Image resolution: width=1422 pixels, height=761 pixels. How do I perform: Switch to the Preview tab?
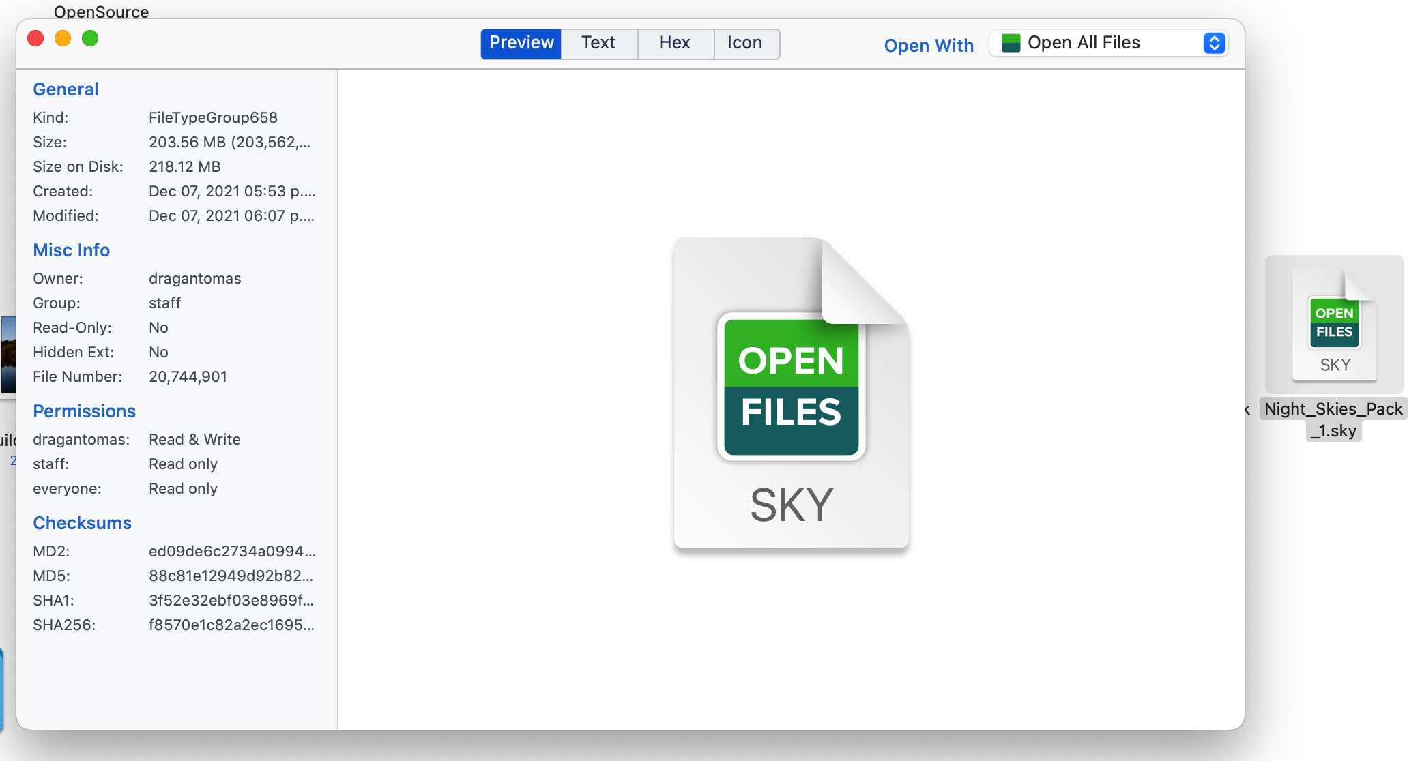point(521,43)
